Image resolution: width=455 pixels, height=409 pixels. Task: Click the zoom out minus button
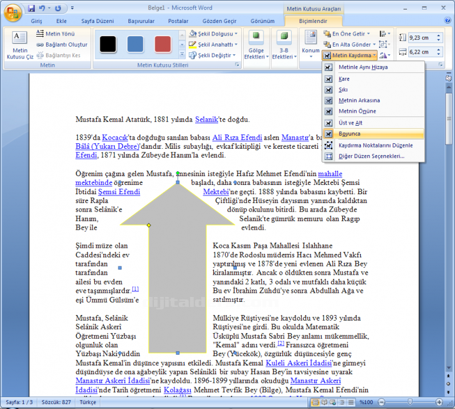382,402
